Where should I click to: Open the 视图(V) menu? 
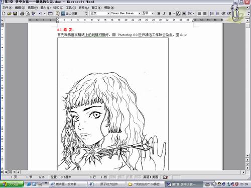click(33, 8)
